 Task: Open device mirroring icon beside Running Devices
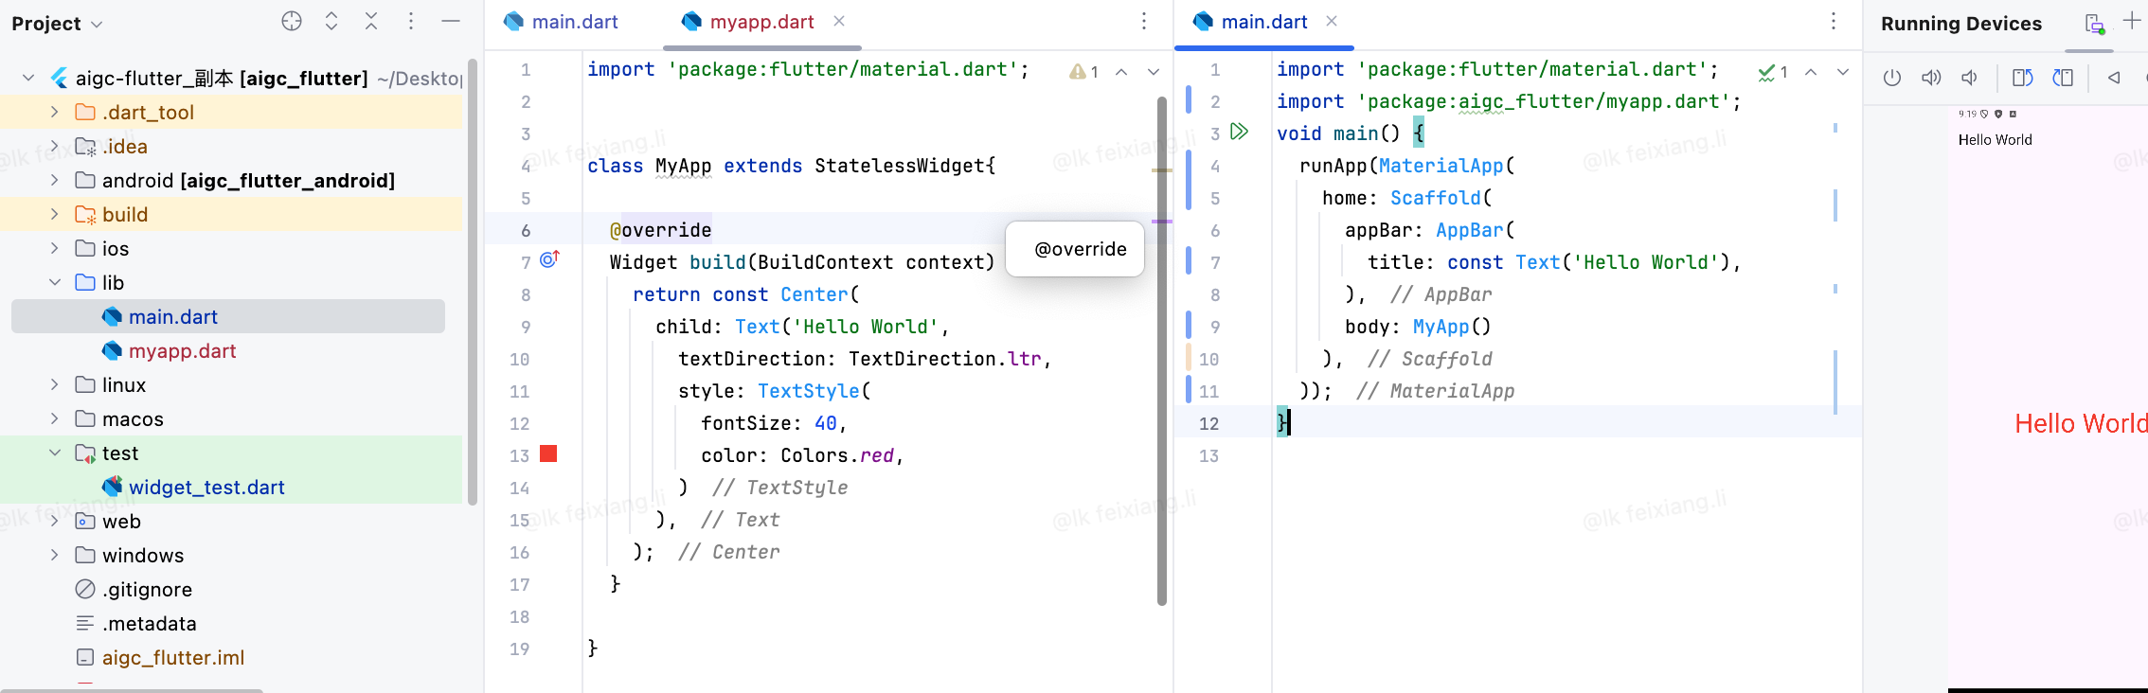[x=2094, y=24]
